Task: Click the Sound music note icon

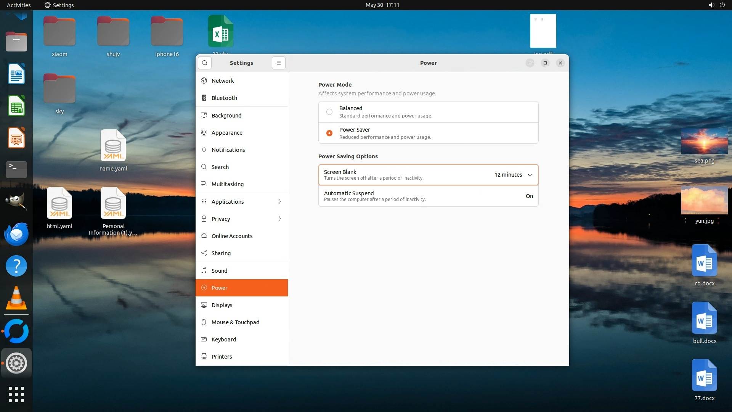Action: [x=204, y=270]
